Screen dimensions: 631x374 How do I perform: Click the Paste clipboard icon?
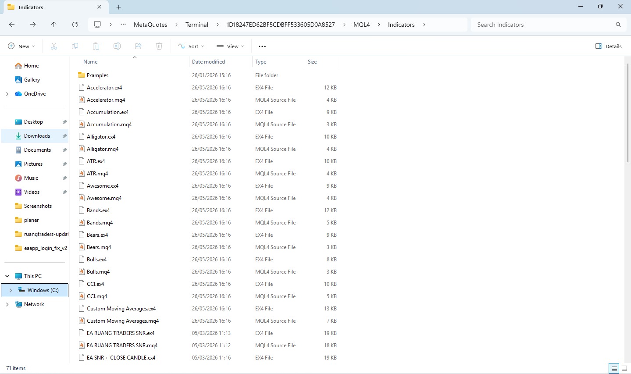(x=96, y=46)
